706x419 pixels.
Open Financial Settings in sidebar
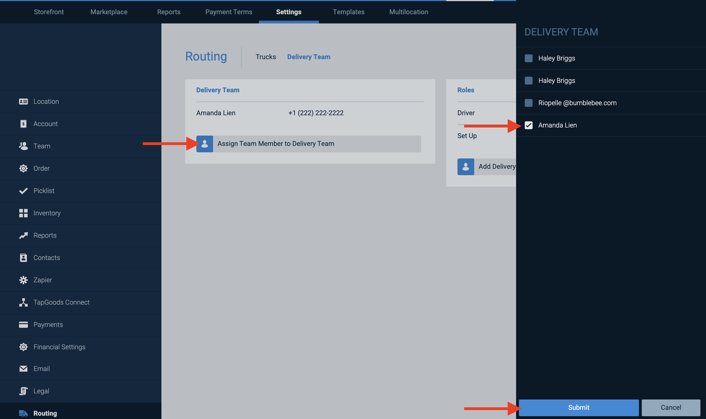pos(80,347)
